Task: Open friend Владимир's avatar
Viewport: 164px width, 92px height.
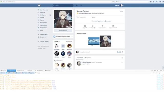Action: click(x=57, y=46)
